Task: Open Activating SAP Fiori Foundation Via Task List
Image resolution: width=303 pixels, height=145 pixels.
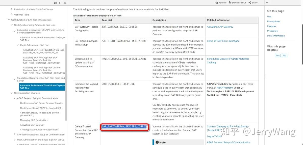Action: [x=43, y=51]
